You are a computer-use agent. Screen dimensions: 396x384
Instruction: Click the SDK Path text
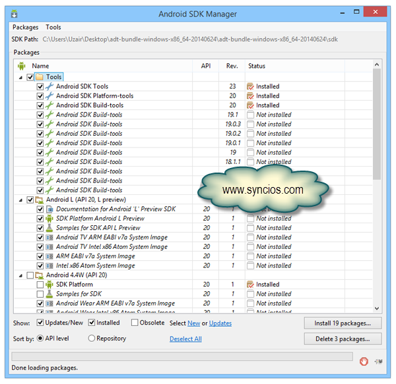point(190,40)
